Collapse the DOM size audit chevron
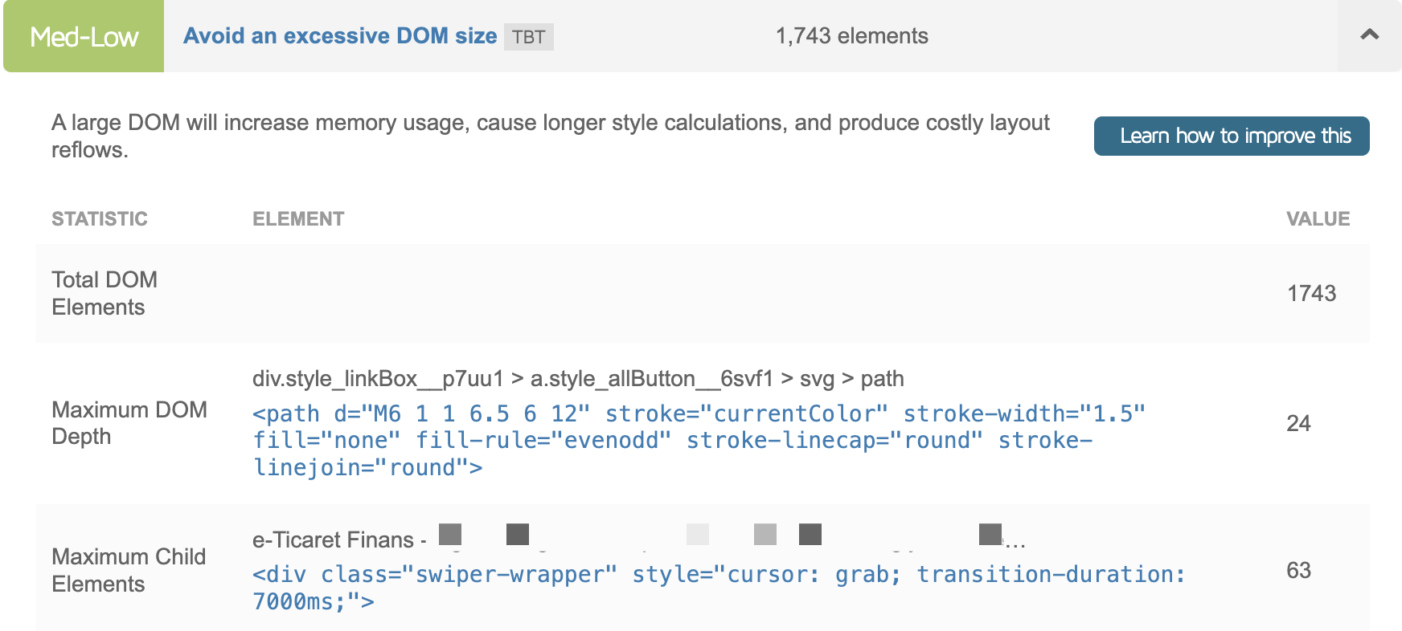This screenshot has width=1402, height=631. point(1369,35)
